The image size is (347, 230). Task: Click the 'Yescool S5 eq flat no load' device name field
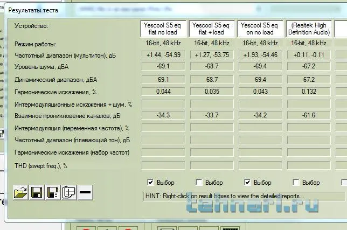pyautogui.click(x=163, y=29)
